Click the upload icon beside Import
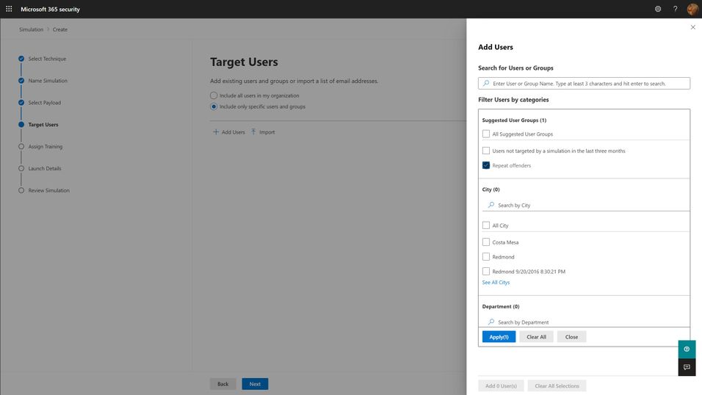The width and height of the screenshot is (702, 395). tap(253, 131)
